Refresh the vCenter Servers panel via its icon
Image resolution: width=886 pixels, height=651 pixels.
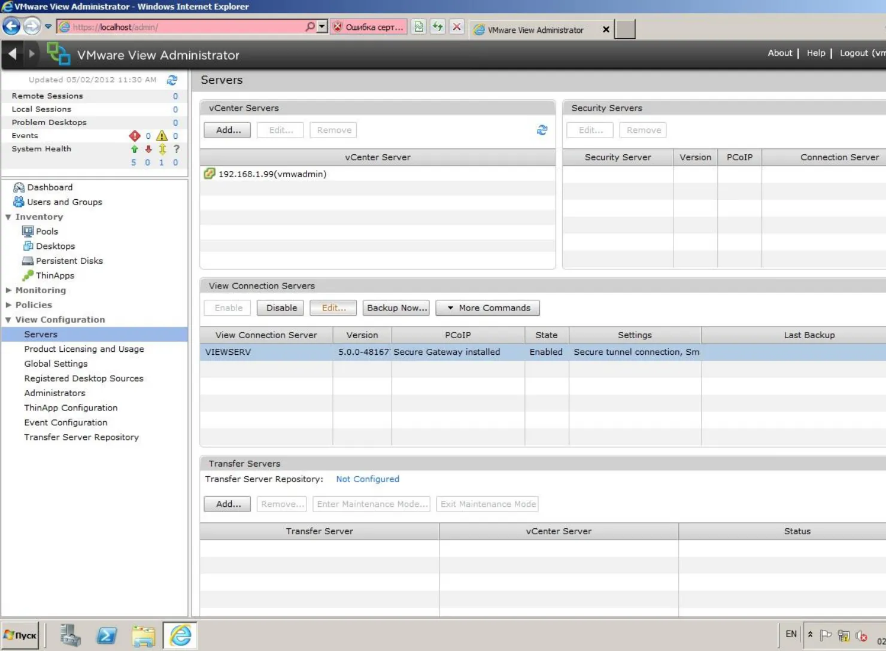(x=542, y=130)
